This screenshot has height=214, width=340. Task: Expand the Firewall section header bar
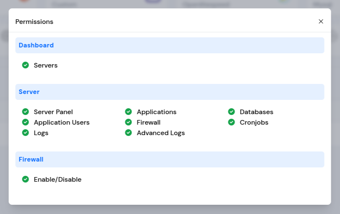tap(170, 159)
